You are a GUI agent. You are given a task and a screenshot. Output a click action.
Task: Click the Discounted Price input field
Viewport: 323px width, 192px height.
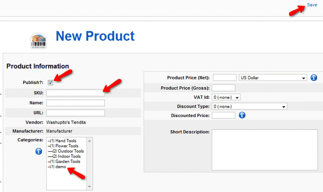click(224, 115)
